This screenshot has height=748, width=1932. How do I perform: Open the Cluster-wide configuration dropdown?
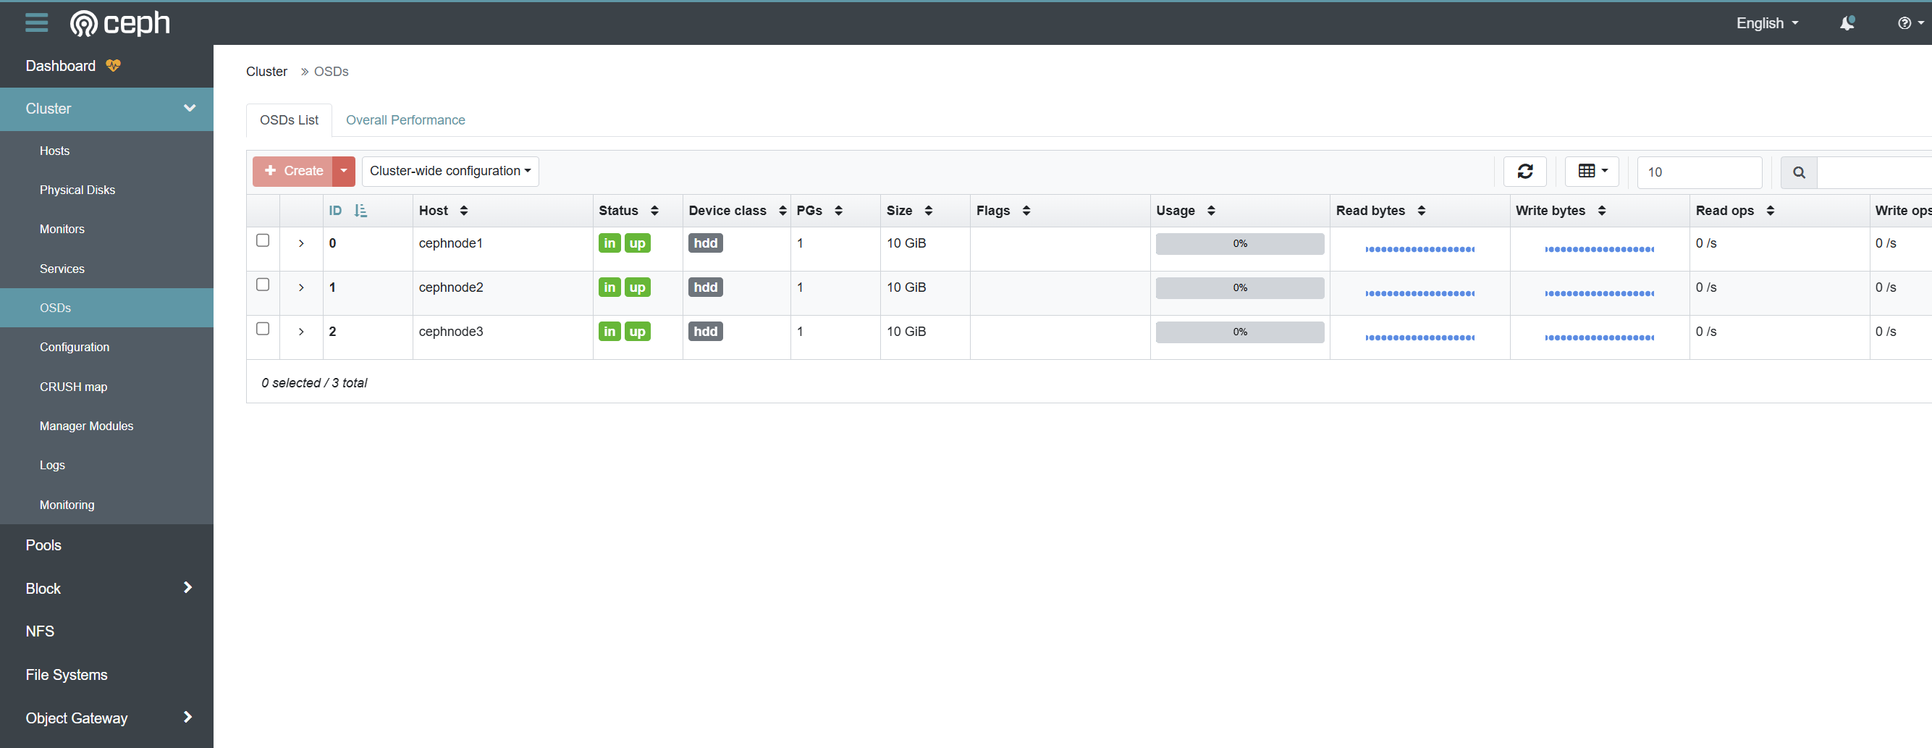point(450,171)
